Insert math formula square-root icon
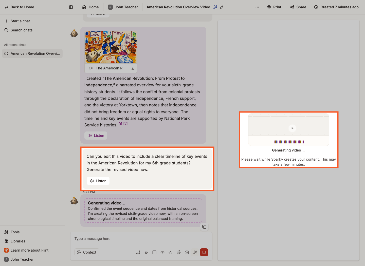The image size is (365, 266). [x=171, y=252]
